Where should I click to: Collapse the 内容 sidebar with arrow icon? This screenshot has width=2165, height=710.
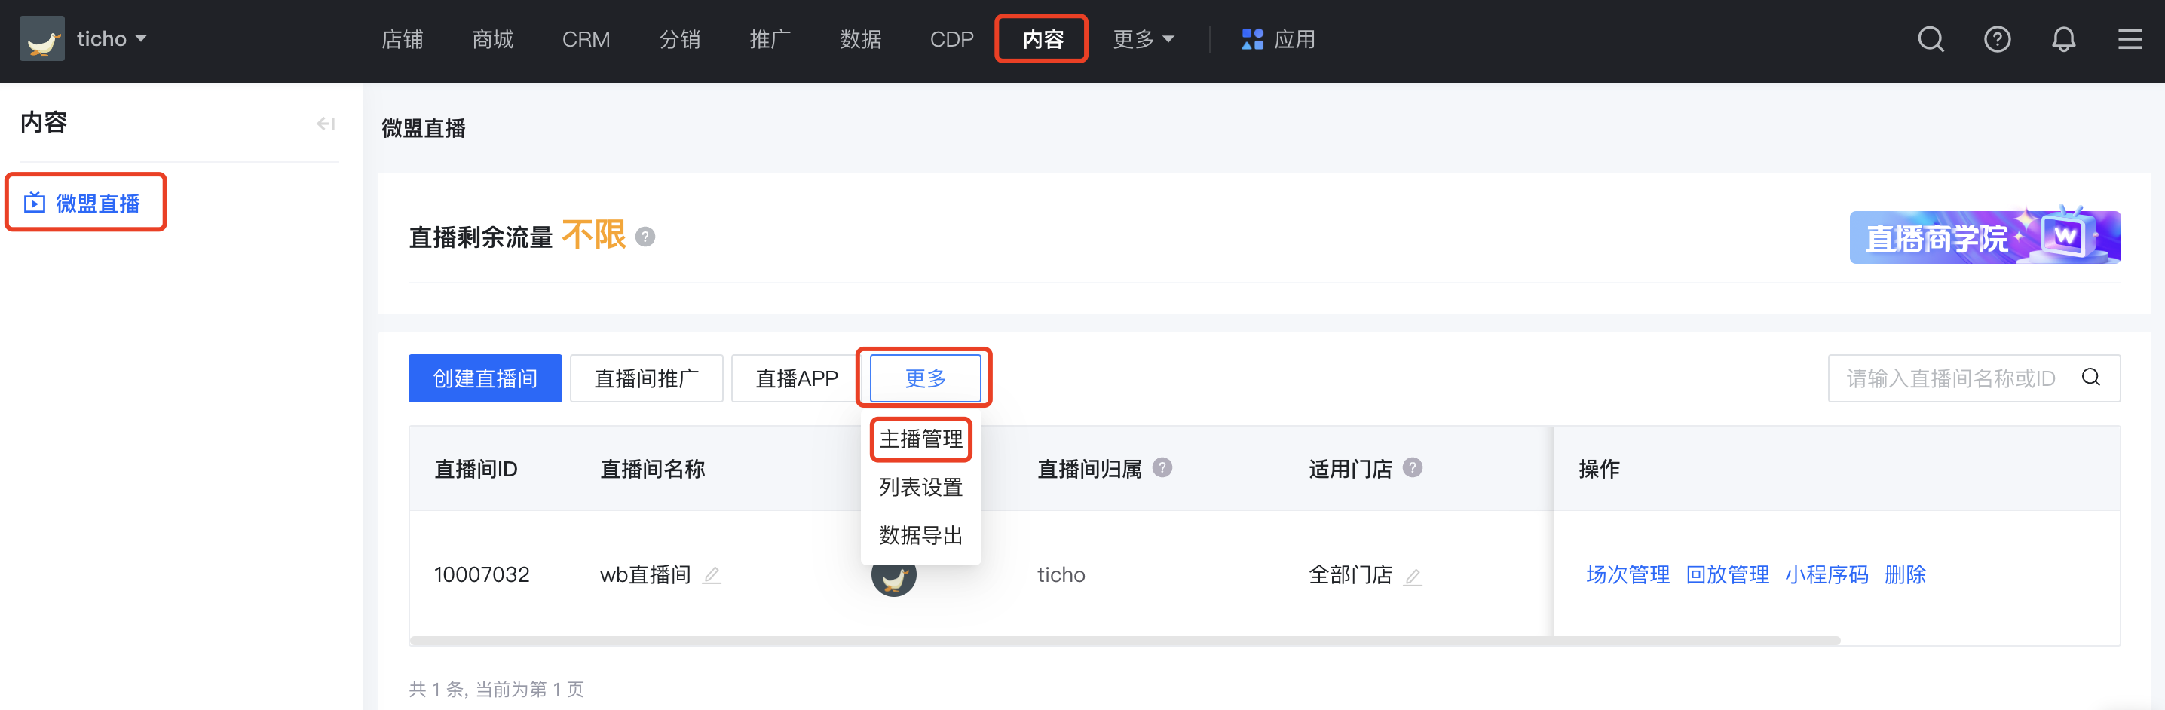325,124
